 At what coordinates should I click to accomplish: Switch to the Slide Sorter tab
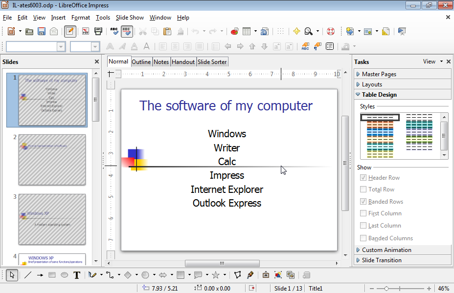point(212,62)
